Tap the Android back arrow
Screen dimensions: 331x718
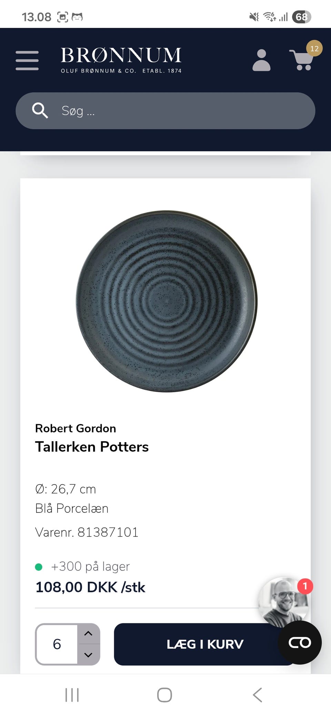click(258, 695)
